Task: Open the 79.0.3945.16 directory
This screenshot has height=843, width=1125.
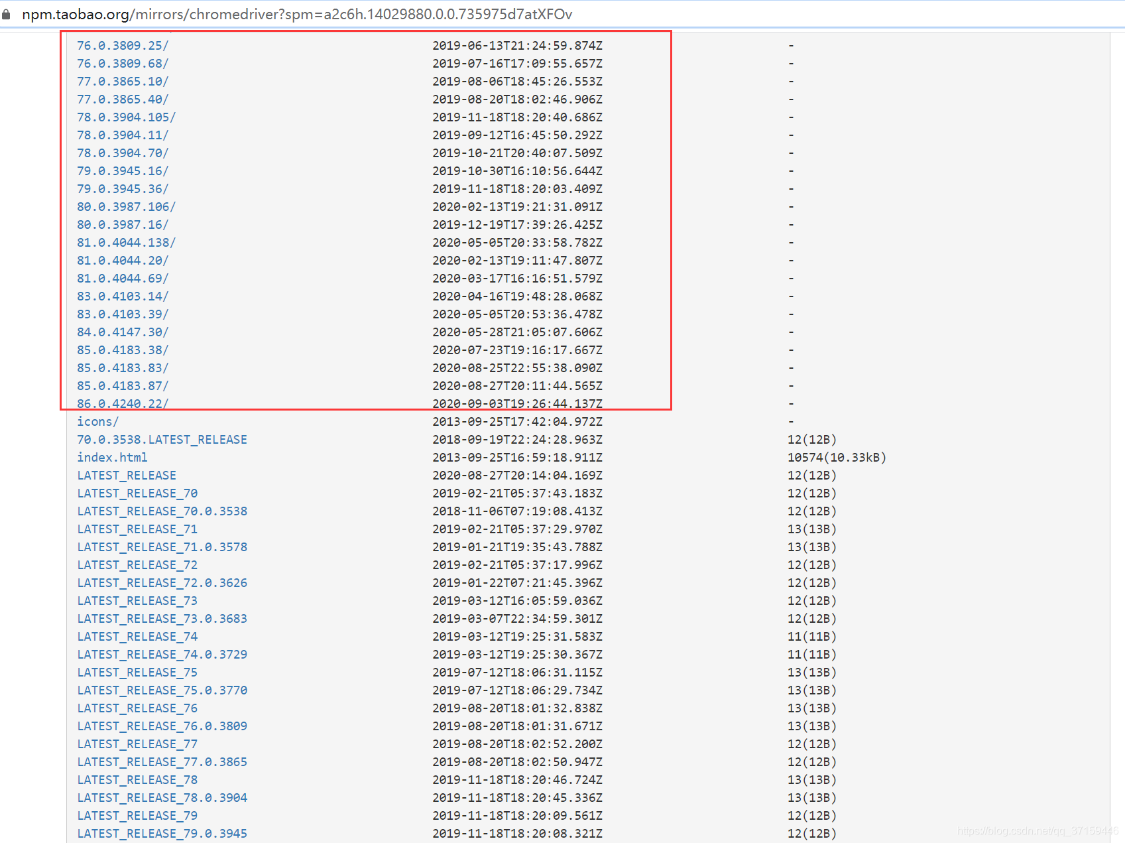Action: pos(122,170)
